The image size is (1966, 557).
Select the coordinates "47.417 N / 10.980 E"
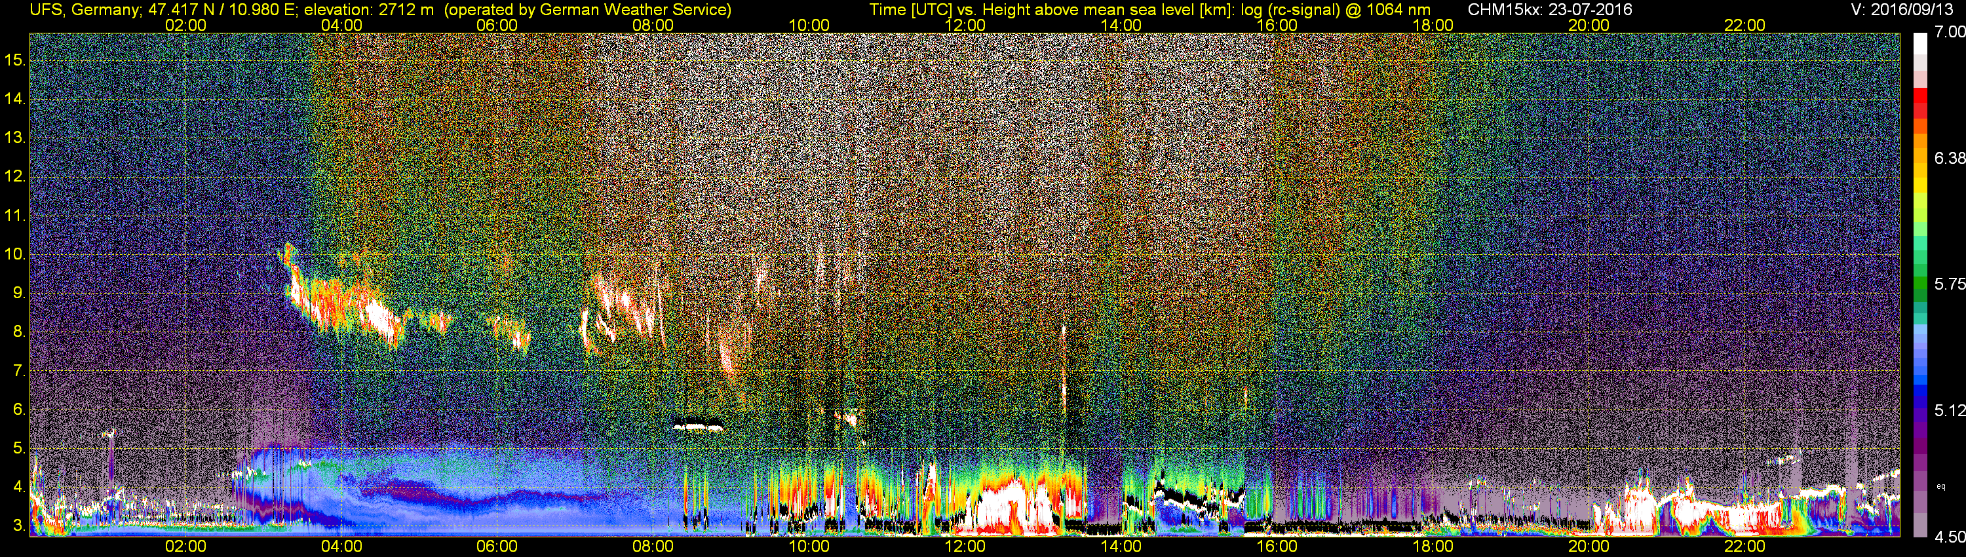221,10
